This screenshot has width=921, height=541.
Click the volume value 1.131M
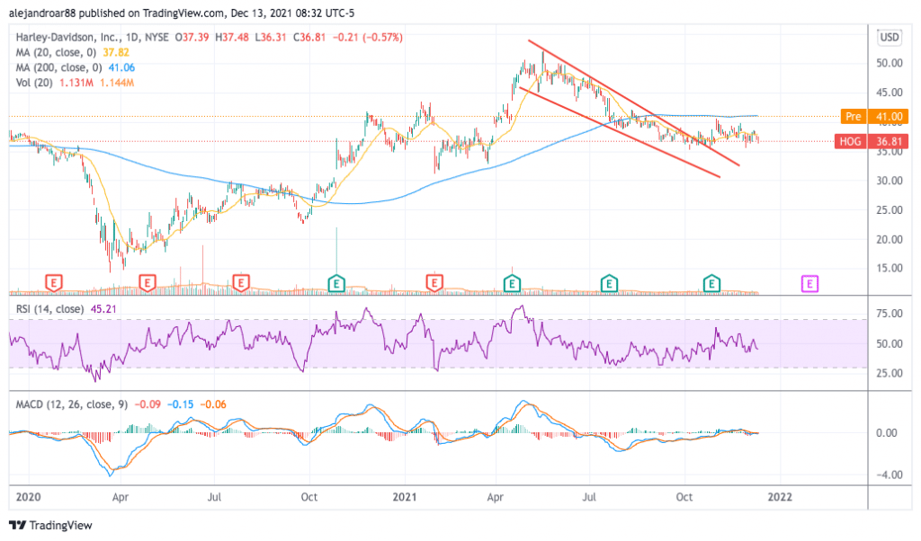pos(76,83)
